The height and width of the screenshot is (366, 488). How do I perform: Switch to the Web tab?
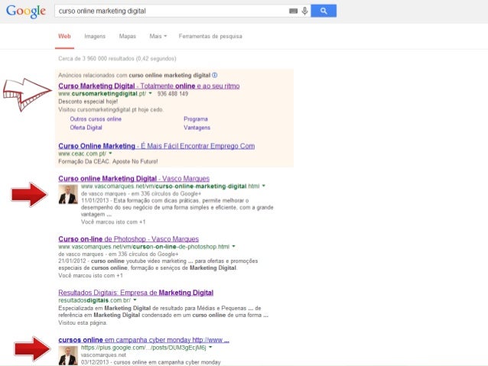[64, 36]
